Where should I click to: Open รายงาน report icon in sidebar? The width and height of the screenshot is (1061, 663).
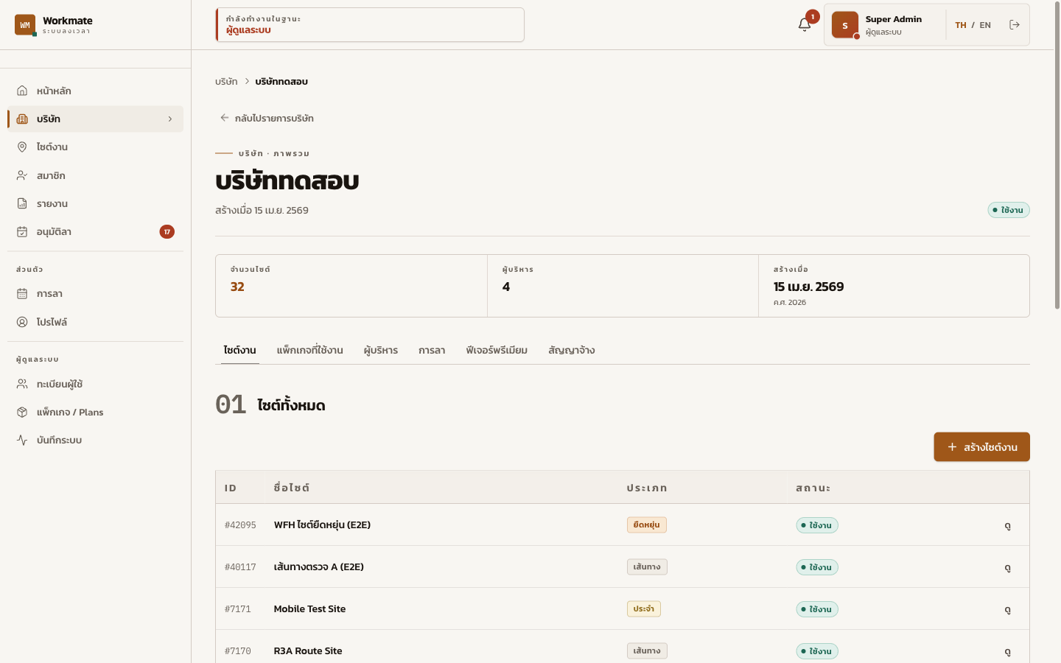click(x=22, y=203)
